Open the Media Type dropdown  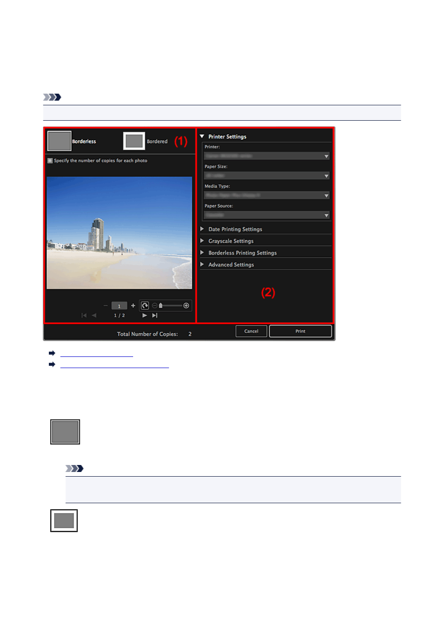(267, 195)
